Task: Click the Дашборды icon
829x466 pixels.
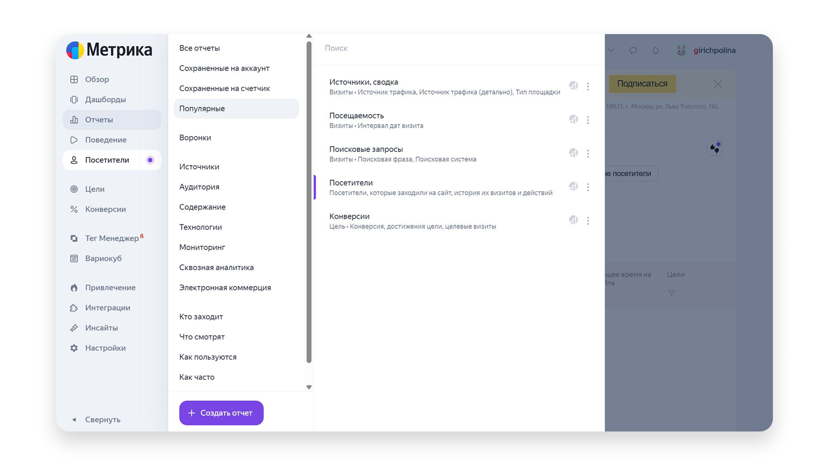Action: (x=74, y=100)
